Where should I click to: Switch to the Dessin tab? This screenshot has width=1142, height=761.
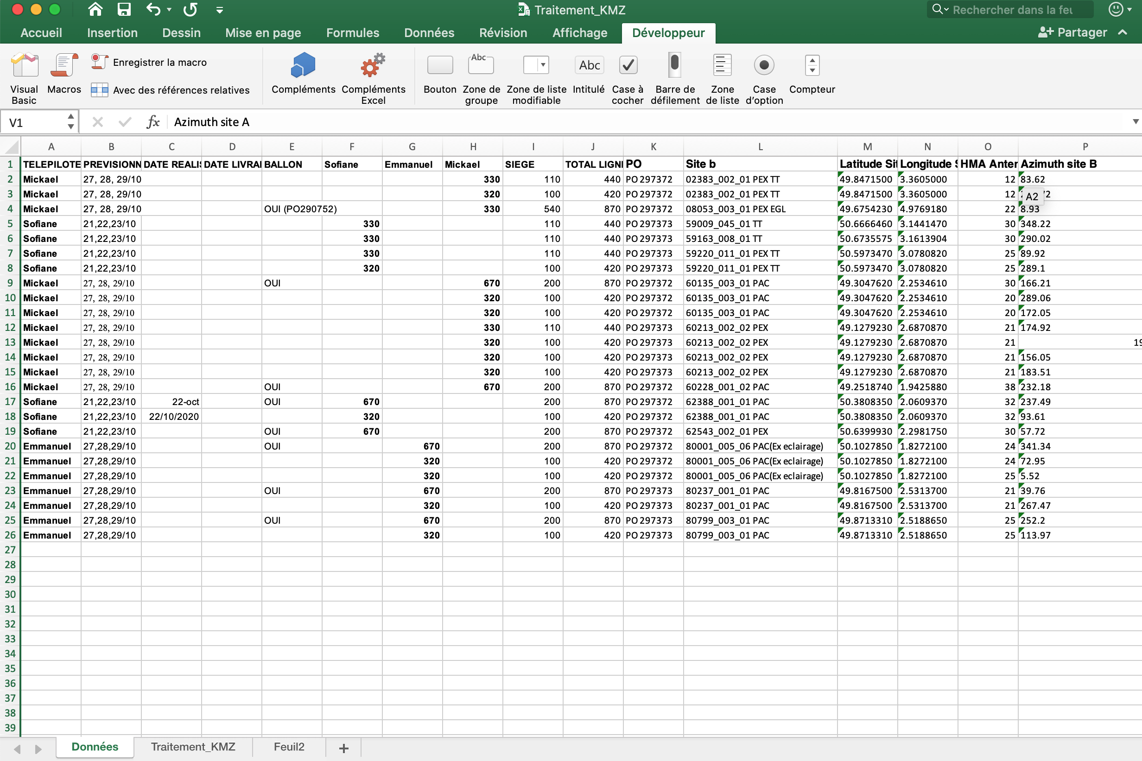181,32
